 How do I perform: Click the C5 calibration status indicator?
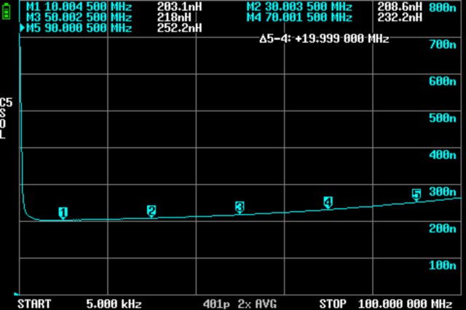point(6,102)
